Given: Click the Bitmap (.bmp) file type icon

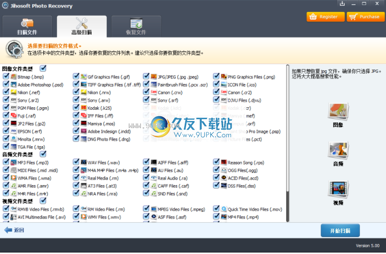Looking at the screenshot, I should click(x=14, y=77).
